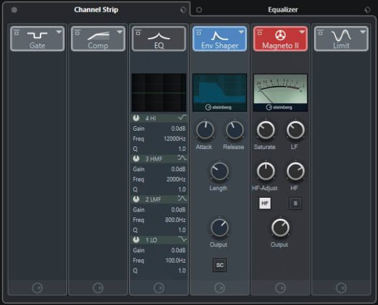Toggle the SC side-chain button
Image resolution: width=378 pixels, height=305 pixels.
[220, 265]
